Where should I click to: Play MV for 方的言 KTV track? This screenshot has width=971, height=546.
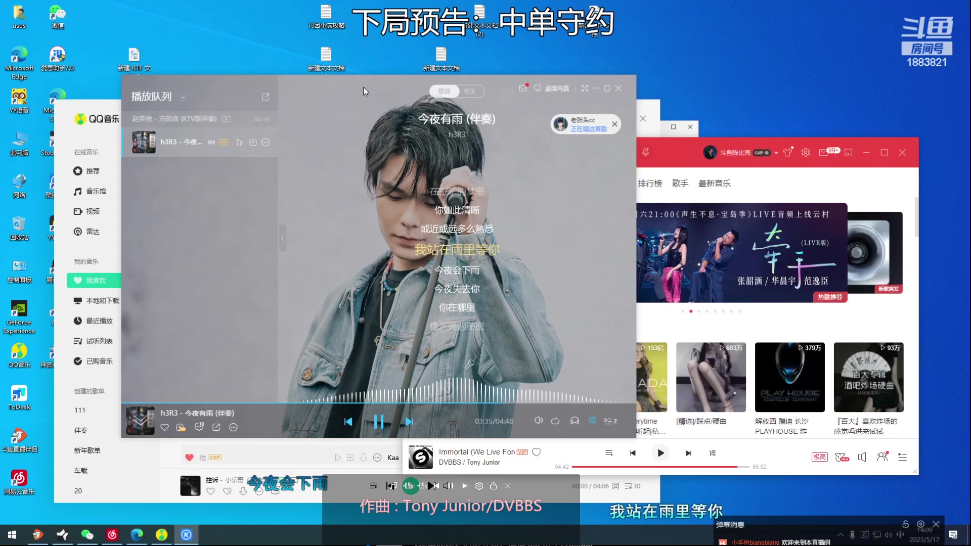pyautogui.click(x=226, y=119)
